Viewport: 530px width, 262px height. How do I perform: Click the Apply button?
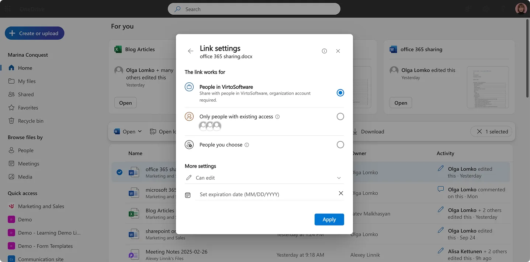tap(329, 219)
